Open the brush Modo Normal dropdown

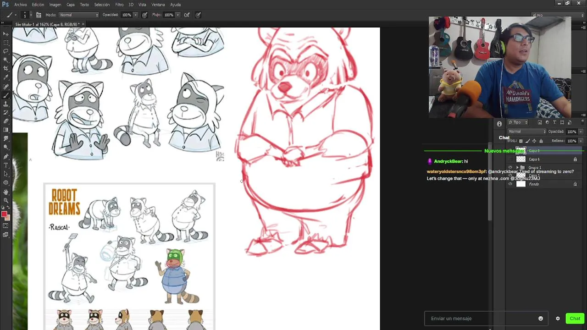click(78, 15)
